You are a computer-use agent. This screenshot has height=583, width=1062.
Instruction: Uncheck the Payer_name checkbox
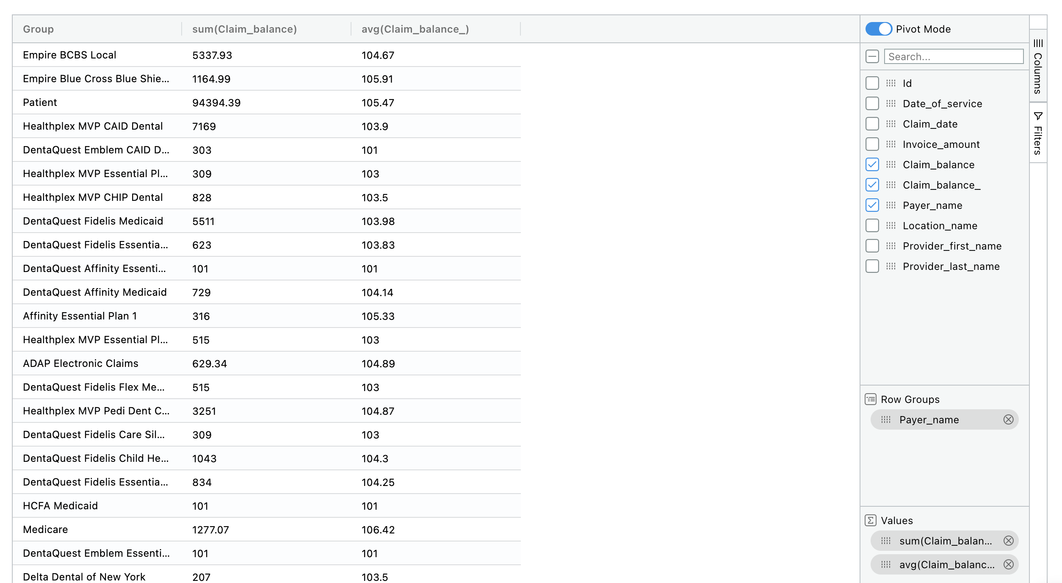pyautogui.click(x=872, y=205)
